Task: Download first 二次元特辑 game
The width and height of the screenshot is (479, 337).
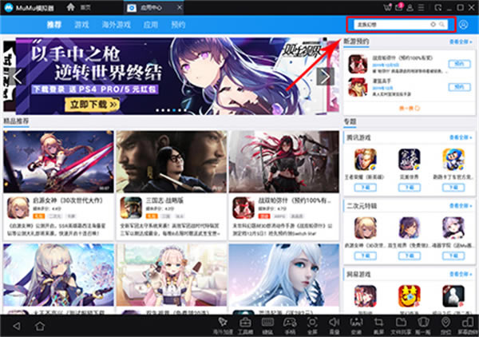Action: pyautogui.click(x=366, y=256)
